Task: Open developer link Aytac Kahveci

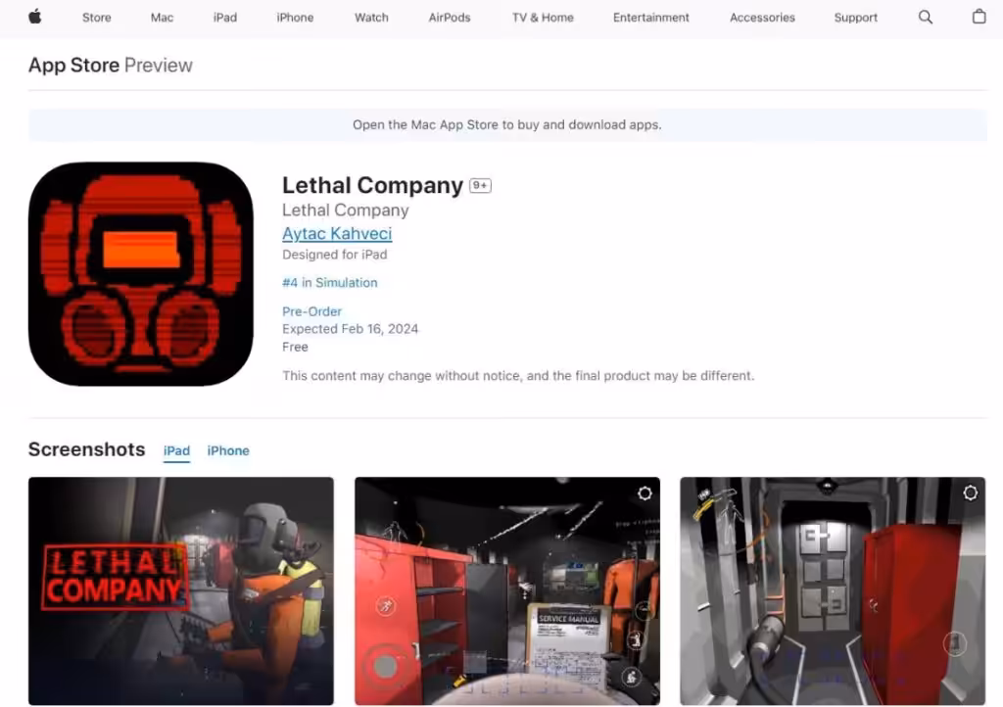Action: click(x=337, y=233)
